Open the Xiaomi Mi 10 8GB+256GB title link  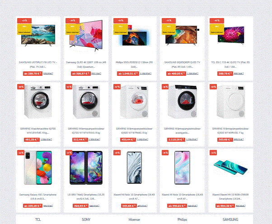pyautogui.click(x=230, y=197)
